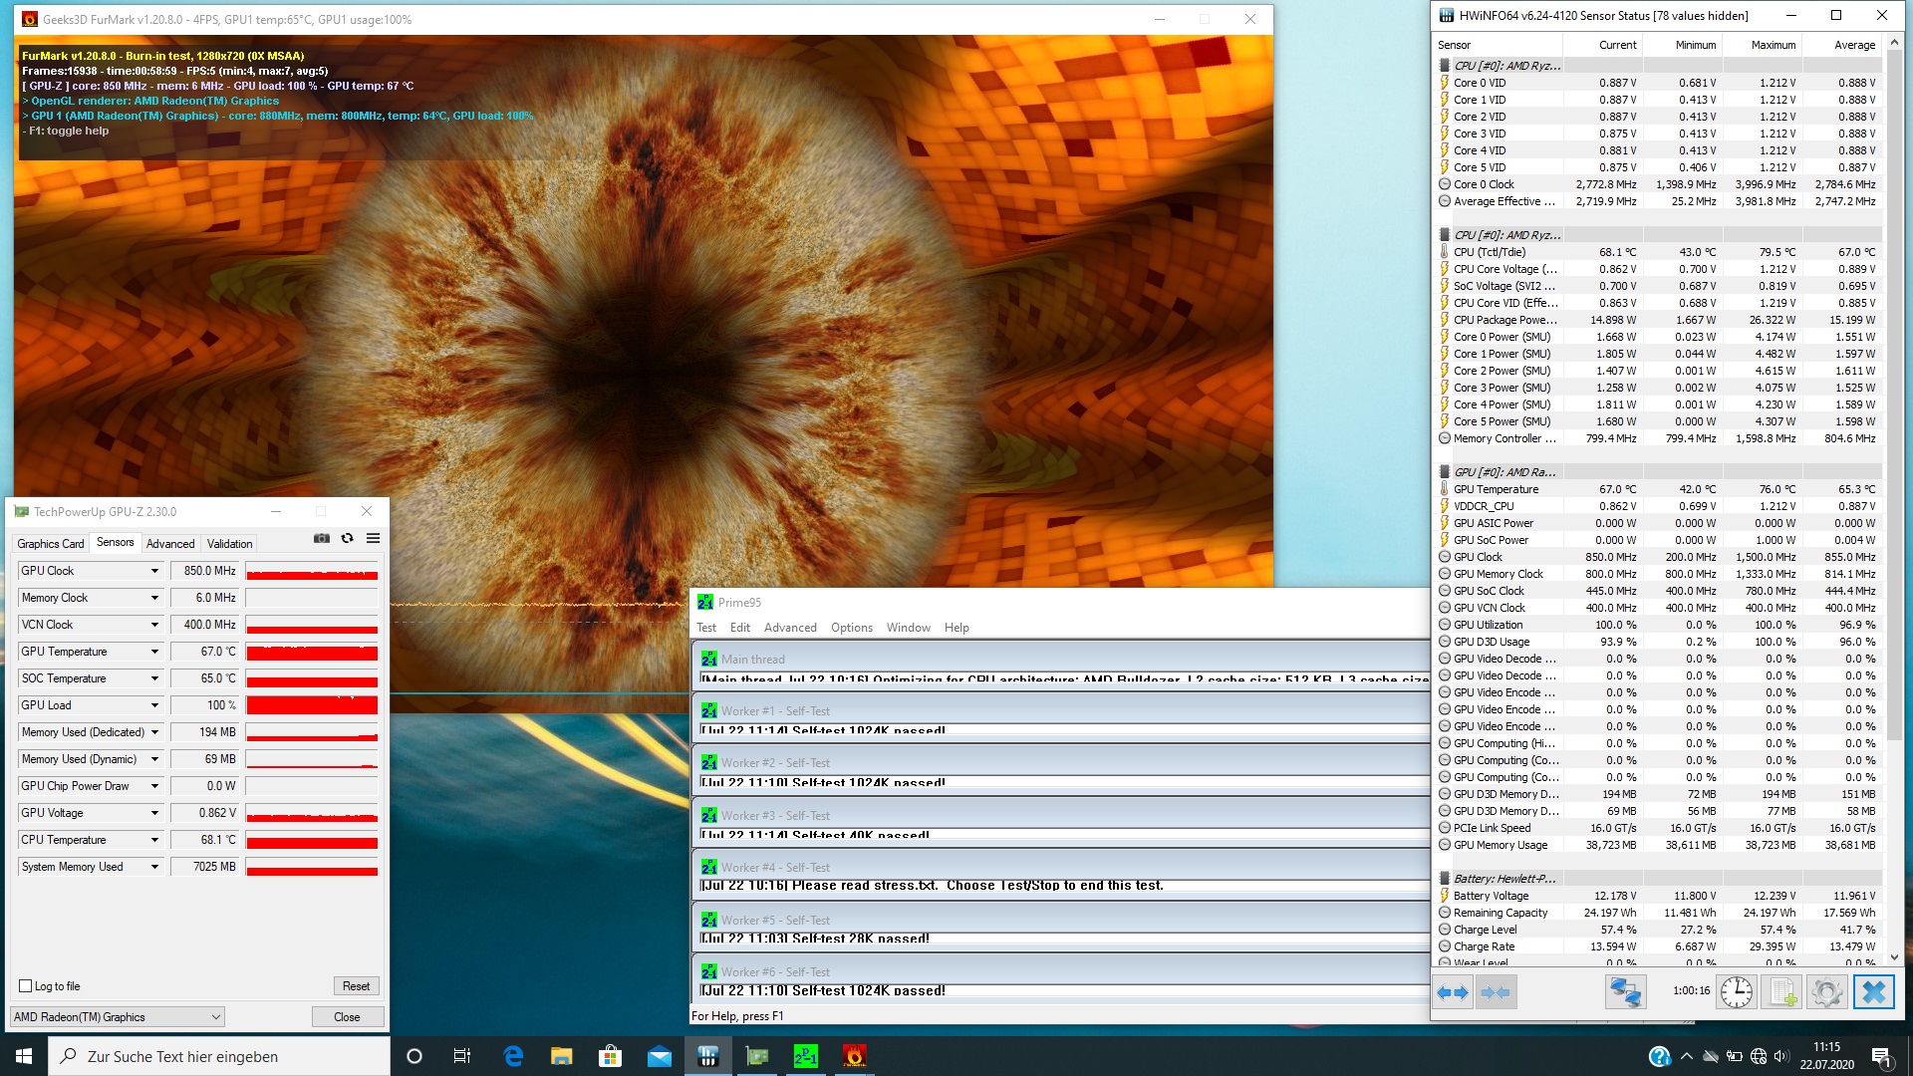Click HWiNFO blue X close sensors icon

click(1873, 992)
